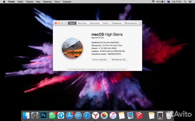195x121 pixels.
Task: Switch to the Хранилище tab
Action: click(x=95, y=23)
